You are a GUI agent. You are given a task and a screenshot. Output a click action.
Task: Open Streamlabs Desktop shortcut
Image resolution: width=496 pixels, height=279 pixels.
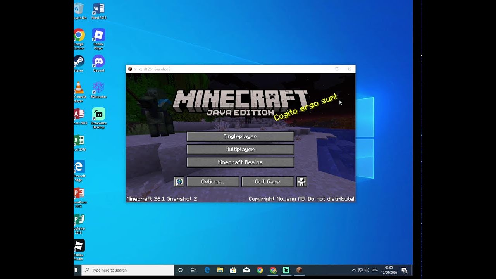pyautogui.click(x=98, y=118)
